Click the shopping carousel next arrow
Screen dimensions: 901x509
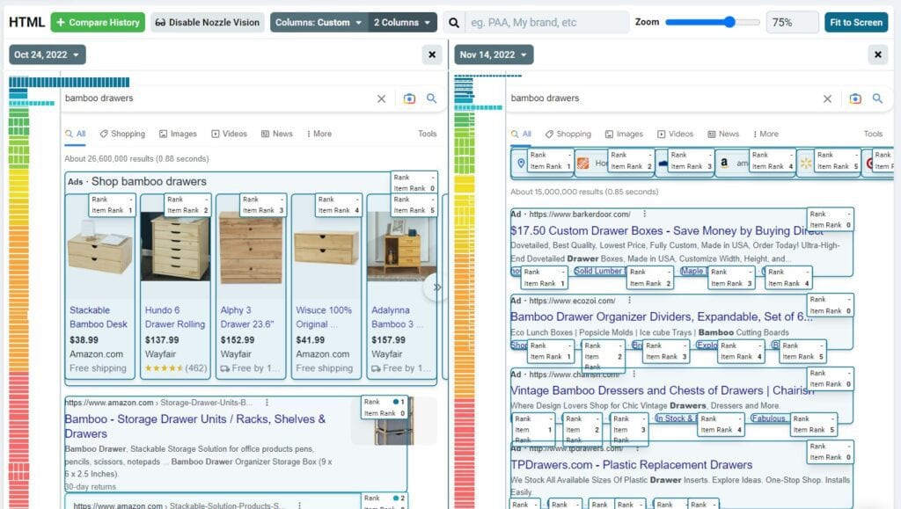point(436,287)
